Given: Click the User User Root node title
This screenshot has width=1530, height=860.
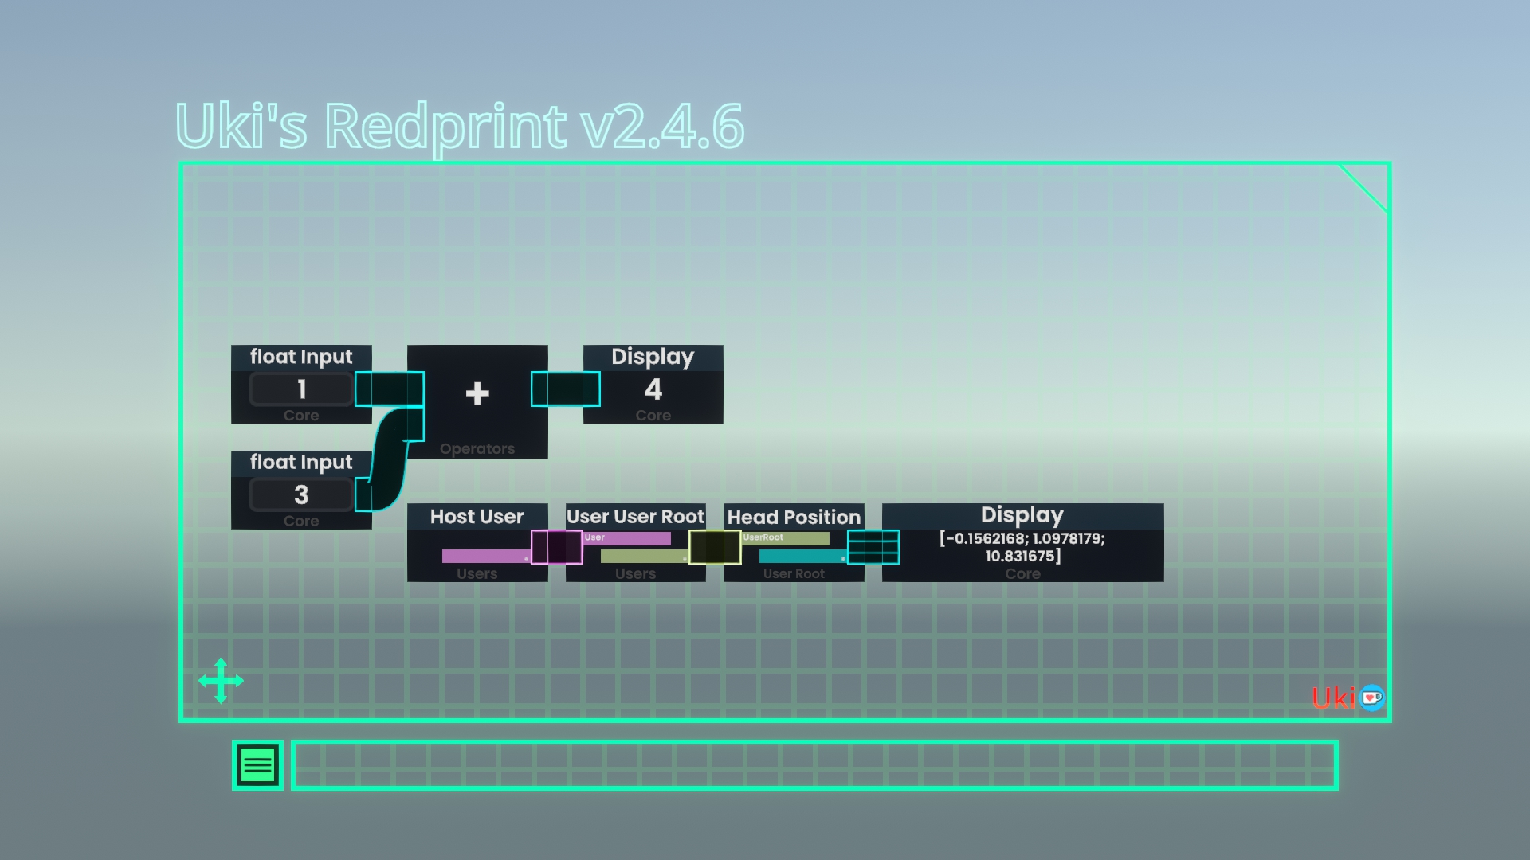Looking at the screenshot, I should point(635,517).
